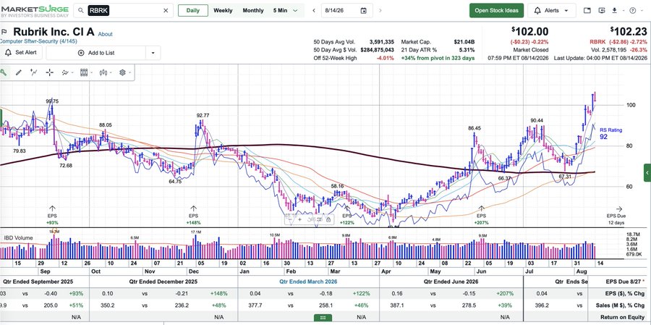Click the 50 Days Avg Vol. 3,591,335 value

click(381, 42)
